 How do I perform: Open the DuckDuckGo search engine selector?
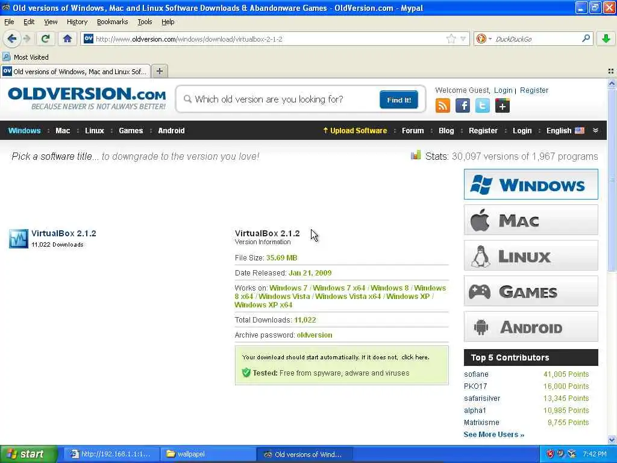[x=484, y=39]
